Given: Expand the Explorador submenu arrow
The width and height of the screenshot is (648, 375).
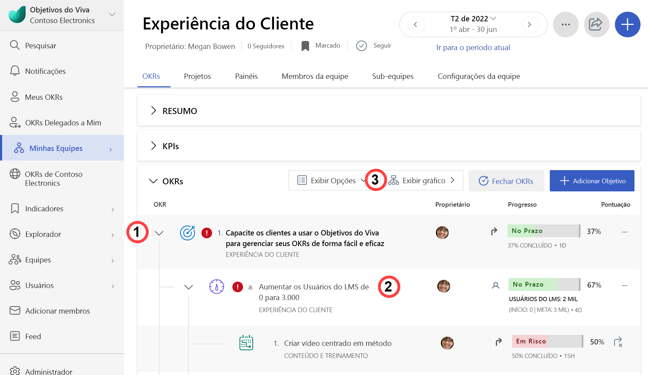Looking at the screenshot, I should tap(113, 235).
